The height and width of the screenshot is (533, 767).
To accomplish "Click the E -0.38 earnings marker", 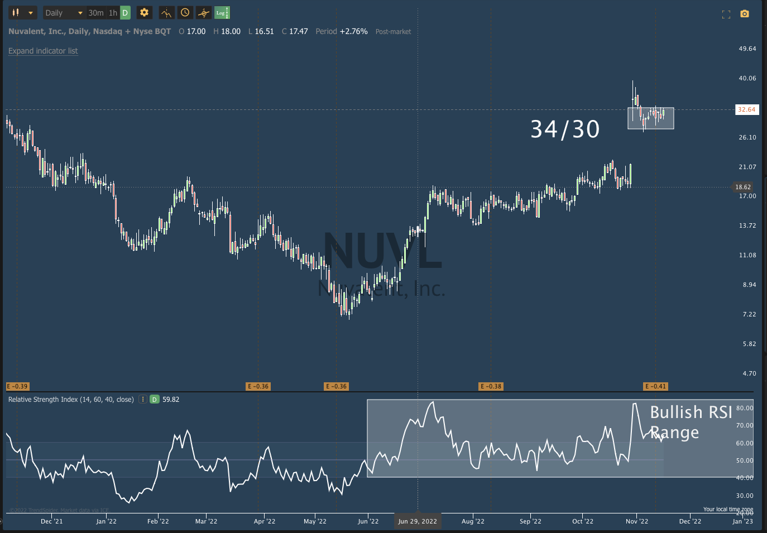I will 491,386.
